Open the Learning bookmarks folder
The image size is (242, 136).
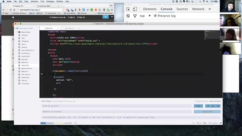tap(82, 13)
